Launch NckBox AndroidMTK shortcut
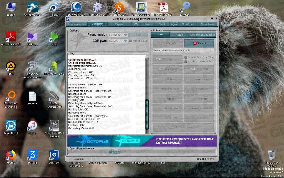This screenshot has height=178, width=284. (54, 100)
